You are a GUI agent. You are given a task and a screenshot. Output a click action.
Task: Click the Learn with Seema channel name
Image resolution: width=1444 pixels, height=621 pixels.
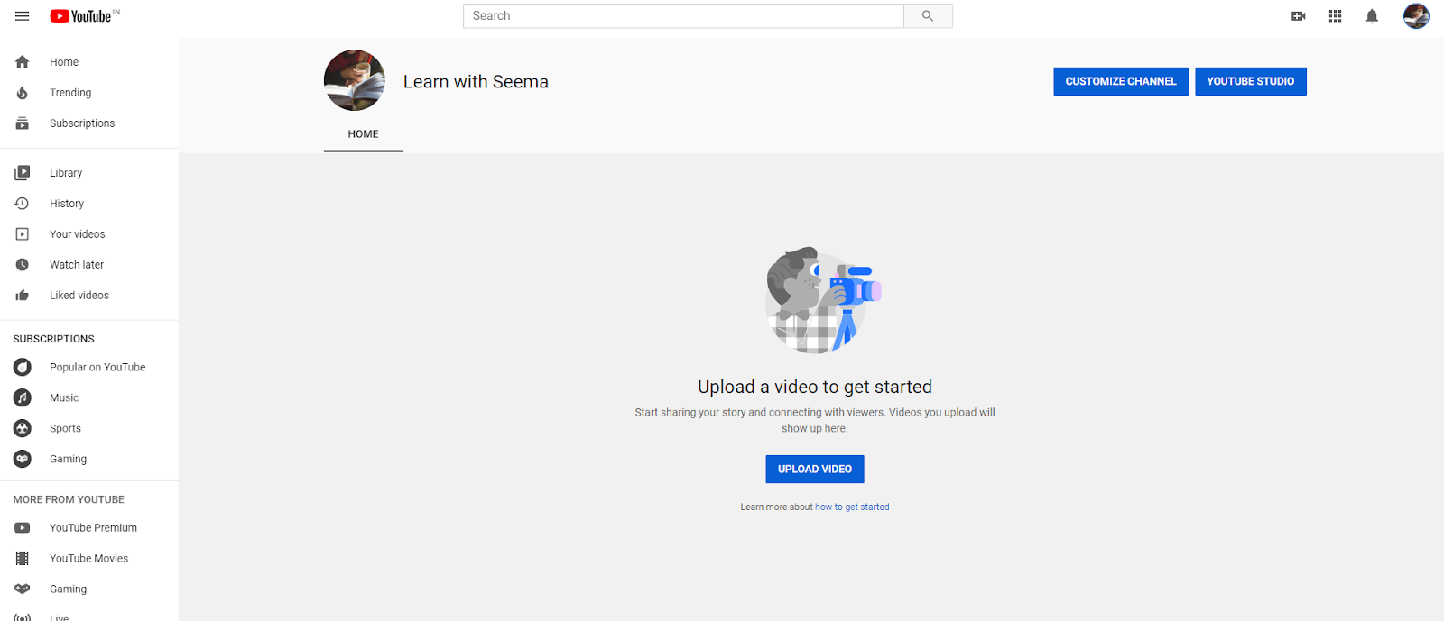tap(476, 82)
